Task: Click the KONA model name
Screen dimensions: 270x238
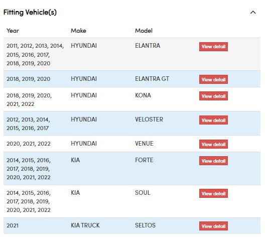Action: (143, 95)
